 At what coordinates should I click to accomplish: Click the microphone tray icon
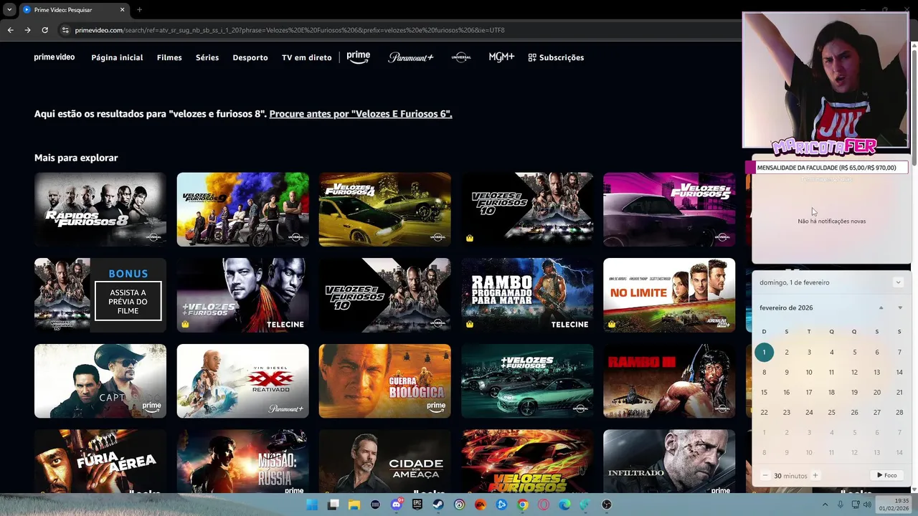point(840,505)
